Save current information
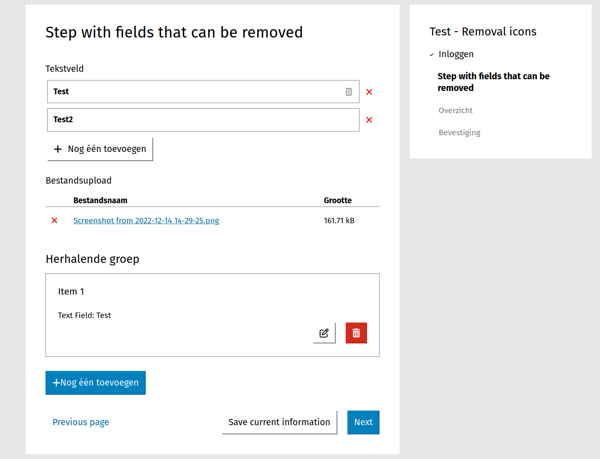This screenshot has height=459, width=600. 279,422
